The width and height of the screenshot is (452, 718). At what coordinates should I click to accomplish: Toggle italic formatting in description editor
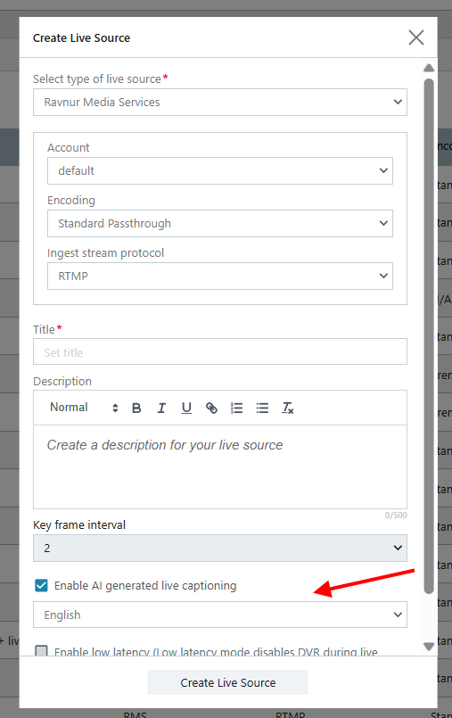[x=161, y=408]
